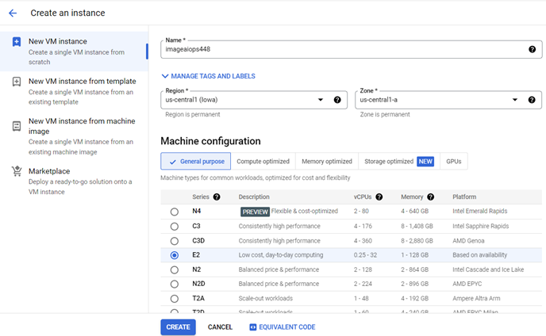Click the Memory column help icon
The width and height of the screenshot is (546, 336).
[x=430, y=197]
